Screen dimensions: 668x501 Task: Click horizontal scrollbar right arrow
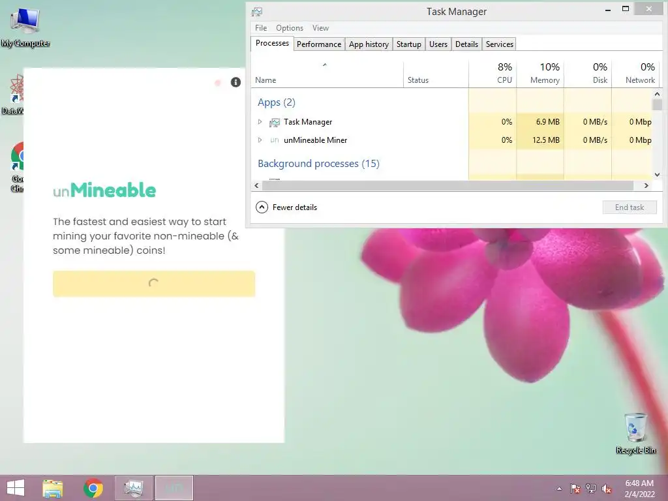[x=646, y=186]
